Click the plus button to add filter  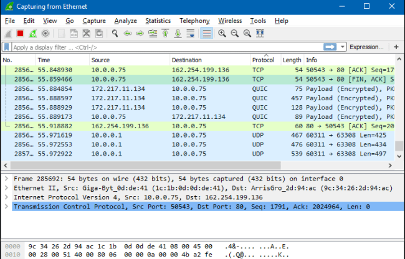tap(396, 47)
